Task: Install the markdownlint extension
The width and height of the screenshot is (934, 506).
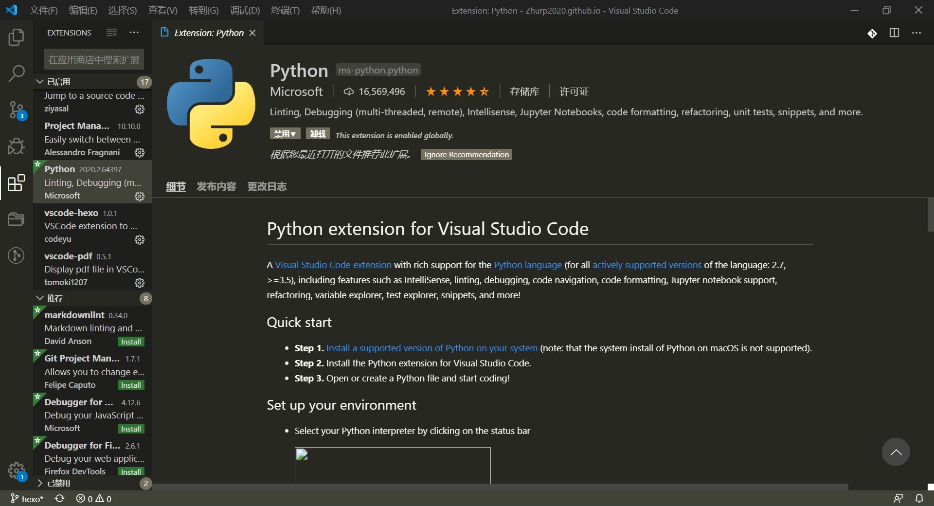Action: [131, 342]
